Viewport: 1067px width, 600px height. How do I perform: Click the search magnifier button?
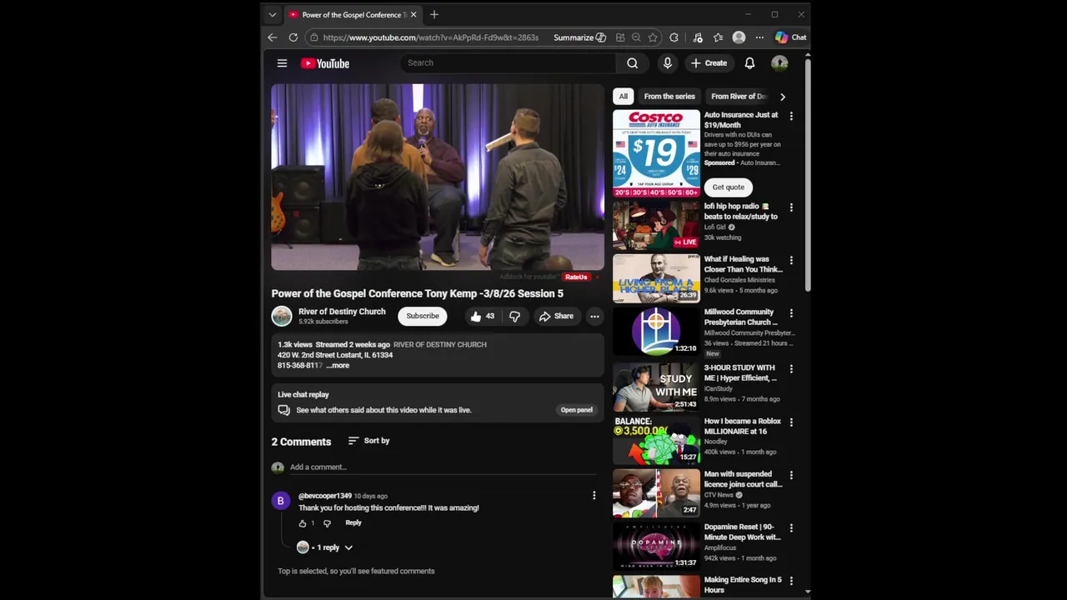click(632, 63)
